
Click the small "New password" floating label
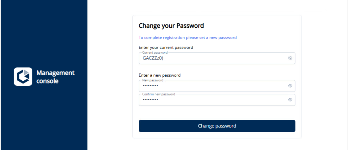click(x=153, y=80)
